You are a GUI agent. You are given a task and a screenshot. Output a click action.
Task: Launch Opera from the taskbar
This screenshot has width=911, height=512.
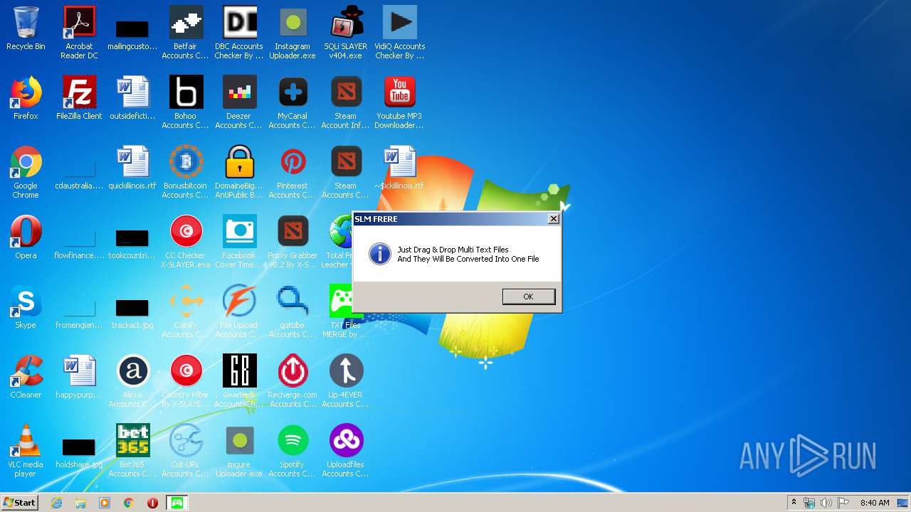tap(152, 503)
